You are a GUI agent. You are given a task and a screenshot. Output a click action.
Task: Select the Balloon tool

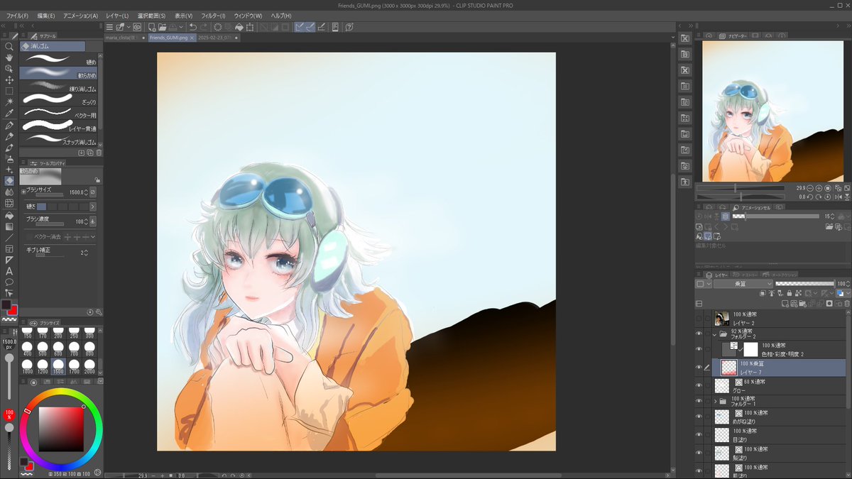click(x=9, y=282)
